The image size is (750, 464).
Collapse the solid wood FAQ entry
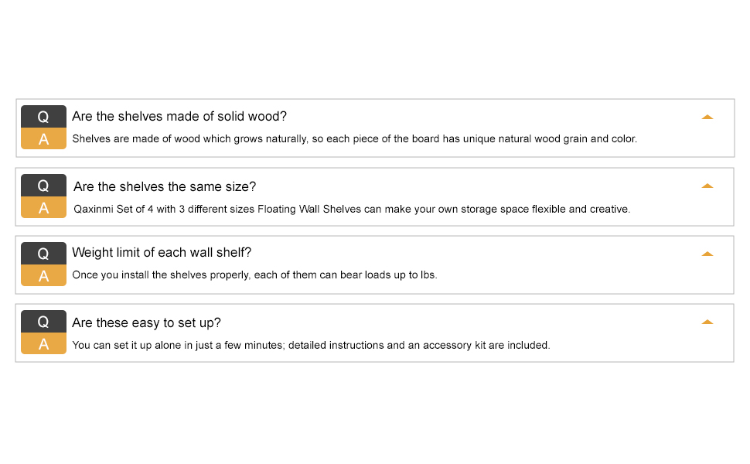pyautogui.click(x=707, y=116)
